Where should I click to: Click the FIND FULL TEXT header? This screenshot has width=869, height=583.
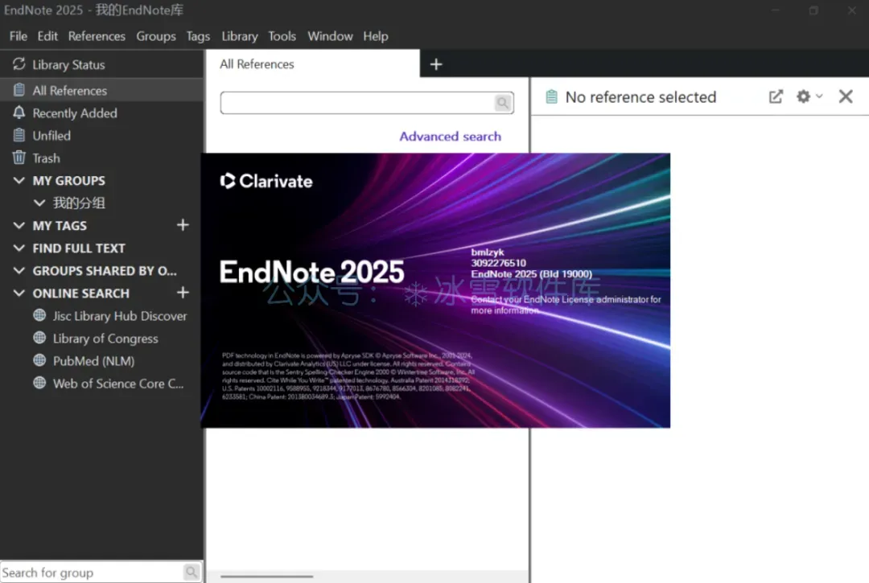(x=79, y=248)
